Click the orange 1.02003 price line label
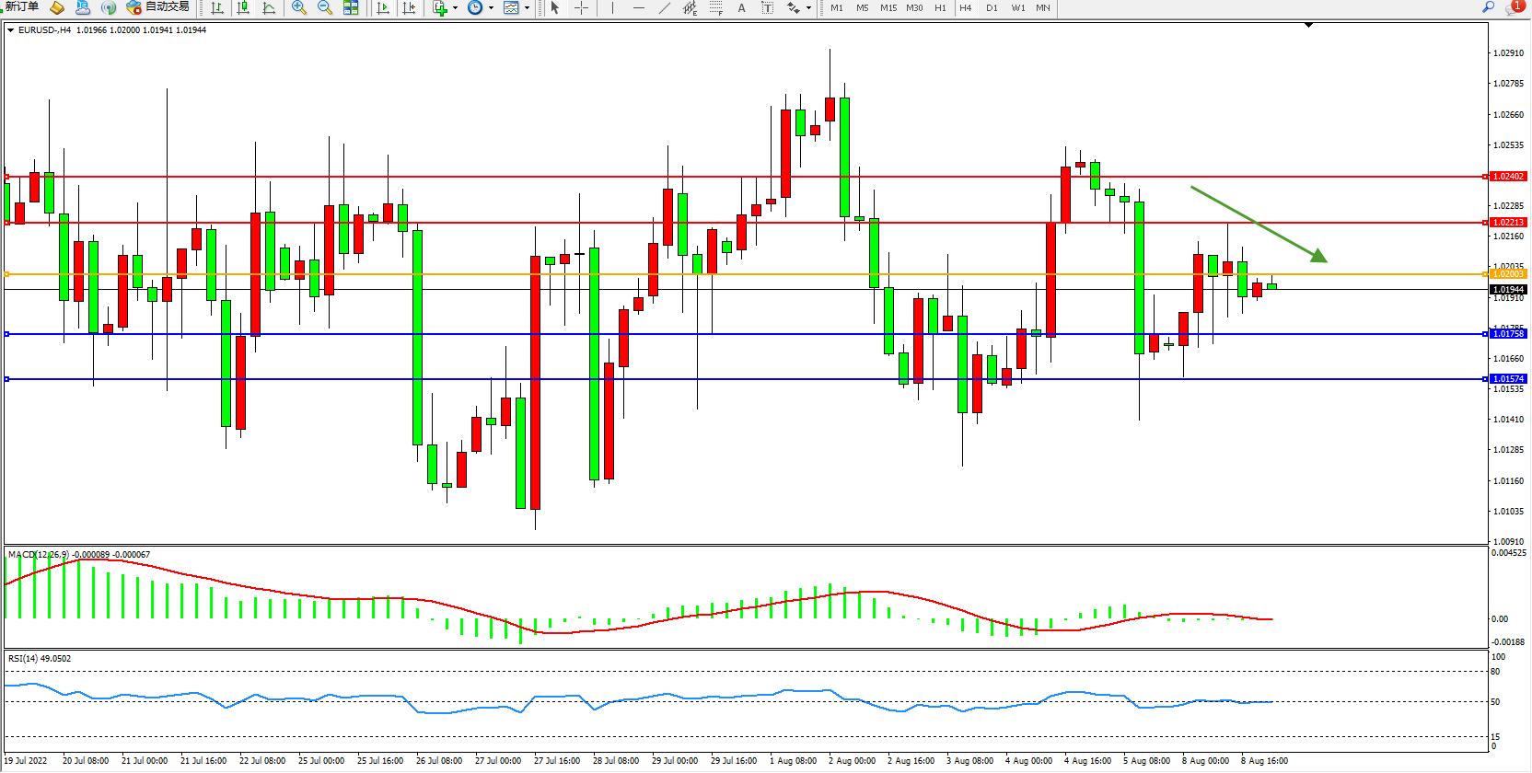 (1508, 274)
